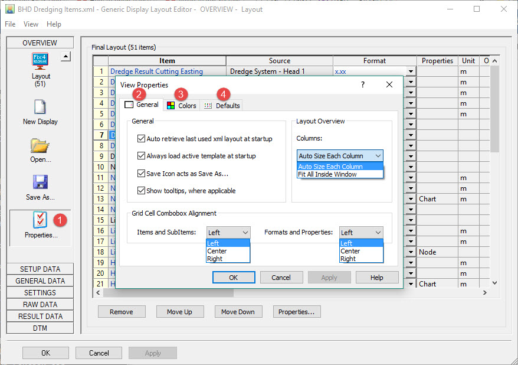Click the Open... folder icon
This screenshot has width=518, height=365.
(40, 145)
